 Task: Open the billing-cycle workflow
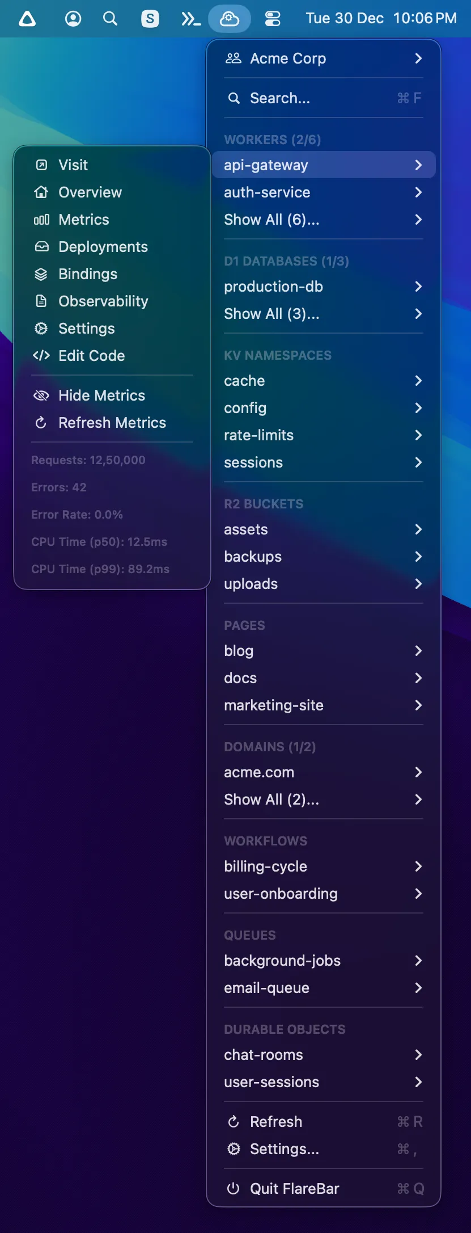[324, 866]
